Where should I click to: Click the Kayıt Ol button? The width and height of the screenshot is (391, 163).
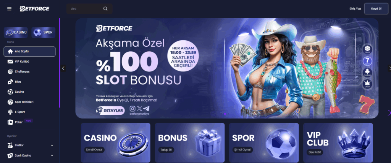(376, 8)
